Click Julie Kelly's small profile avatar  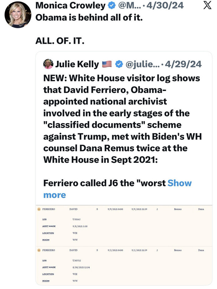(48, 64)
